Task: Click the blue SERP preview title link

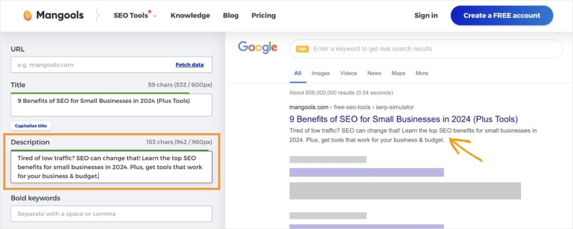Action: click(x=403, y=119)
